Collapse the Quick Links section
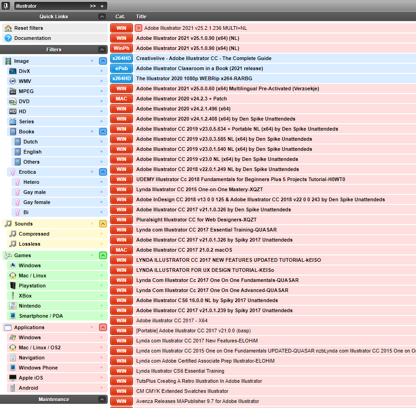The image size is (416, 408). [x=102, y=17]
